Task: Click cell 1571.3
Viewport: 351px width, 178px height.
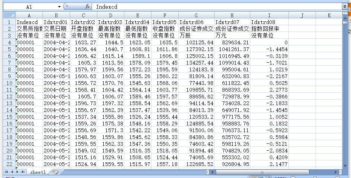Action: [x=110, y=130]
